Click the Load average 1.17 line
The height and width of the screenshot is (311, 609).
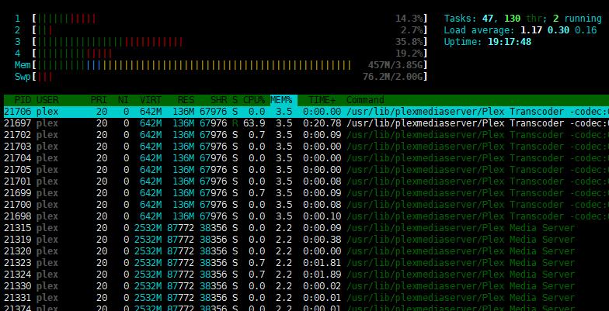click(520, 30)
